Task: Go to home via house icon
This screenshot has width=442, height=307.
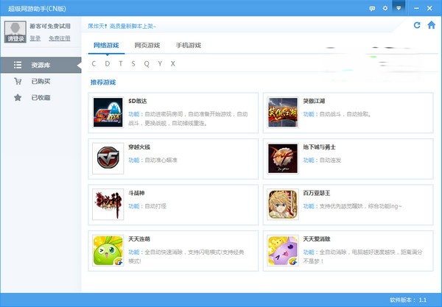Action: coord(431,25)
